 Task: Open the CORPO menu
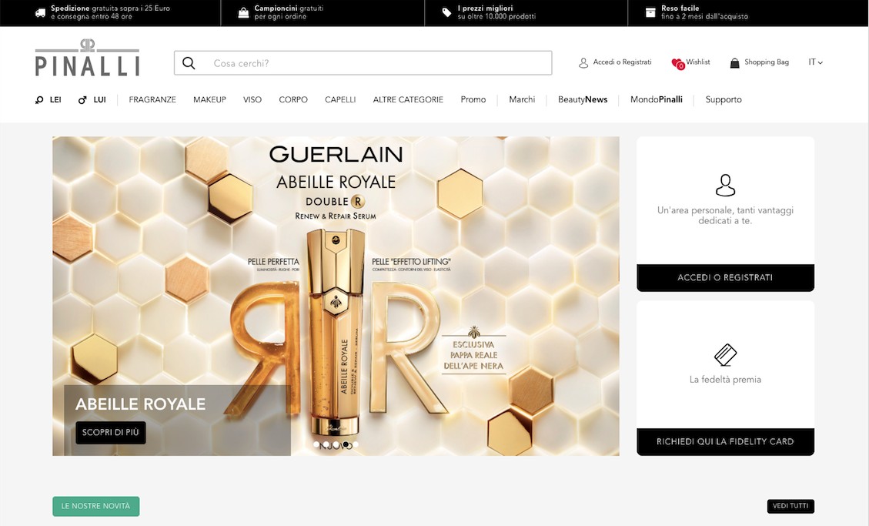(293, 100)
